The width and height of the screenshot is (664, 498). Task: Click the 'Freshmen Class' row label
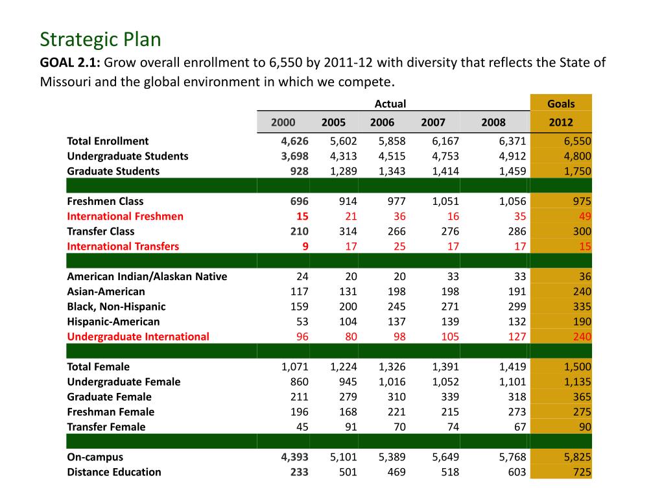pos(105,201)
